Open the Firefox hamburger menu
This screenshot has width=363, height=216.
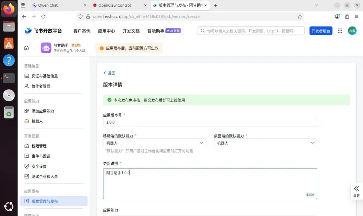(x=357, y=16)
